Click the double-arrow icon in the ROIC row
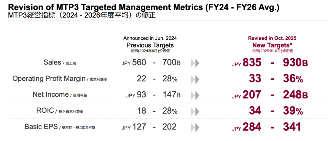 195,111
